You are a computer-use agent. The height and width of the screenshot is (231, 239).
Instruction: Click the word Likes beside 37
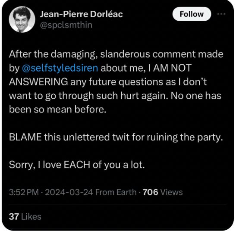point(31,217)
